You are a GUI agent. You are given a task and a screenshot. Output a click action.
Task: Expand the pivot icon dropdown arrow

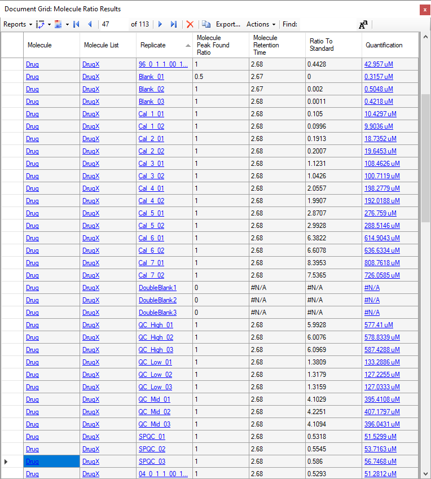tap(49, 24)
